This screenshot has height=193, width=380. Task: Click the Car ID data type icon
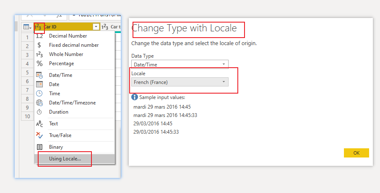tap(38, 27)
